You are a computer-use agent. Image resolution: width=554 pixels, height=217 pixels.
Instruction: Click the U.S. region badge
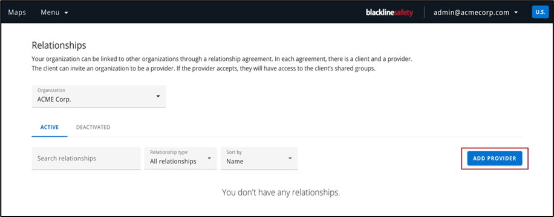click(540, 12)
